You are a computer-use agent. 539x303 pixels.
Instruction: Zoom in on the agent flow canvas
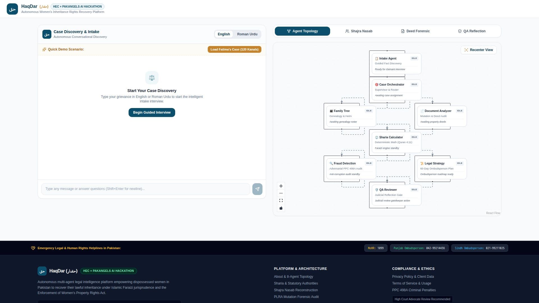[281, 186]
